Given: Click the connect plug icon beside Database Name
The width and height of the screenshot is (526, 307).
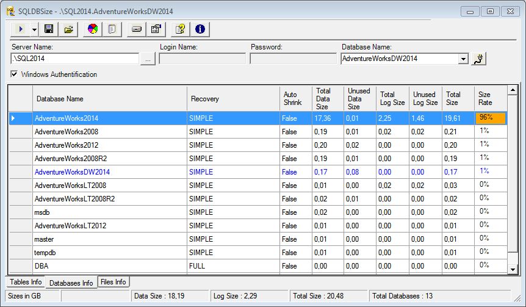Looking at the screenshot, I should (x=478, y=59).
